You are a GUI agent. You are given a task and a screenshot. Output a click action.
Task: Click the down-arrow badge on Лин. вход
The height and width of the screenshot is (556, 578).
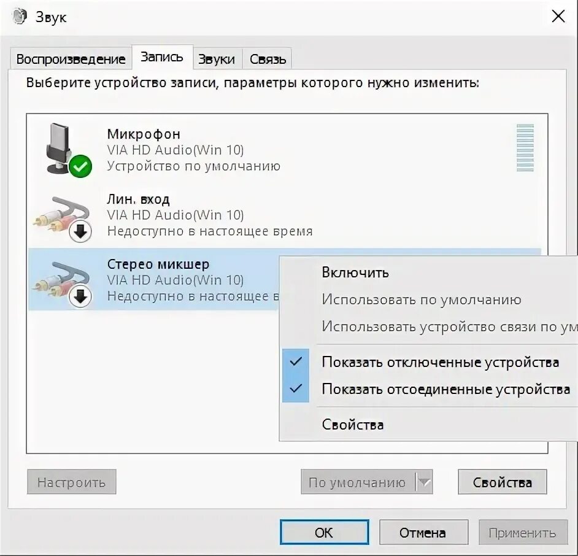[80, 231]
